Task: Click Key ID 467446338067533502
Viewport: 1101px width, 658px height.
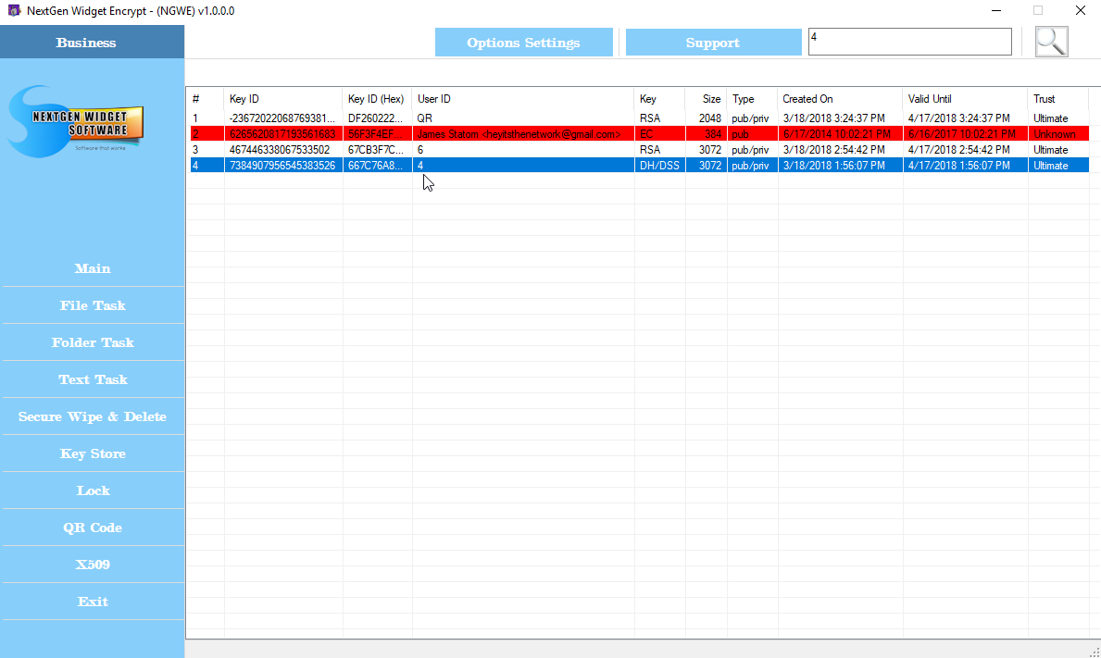Action: 280,150
